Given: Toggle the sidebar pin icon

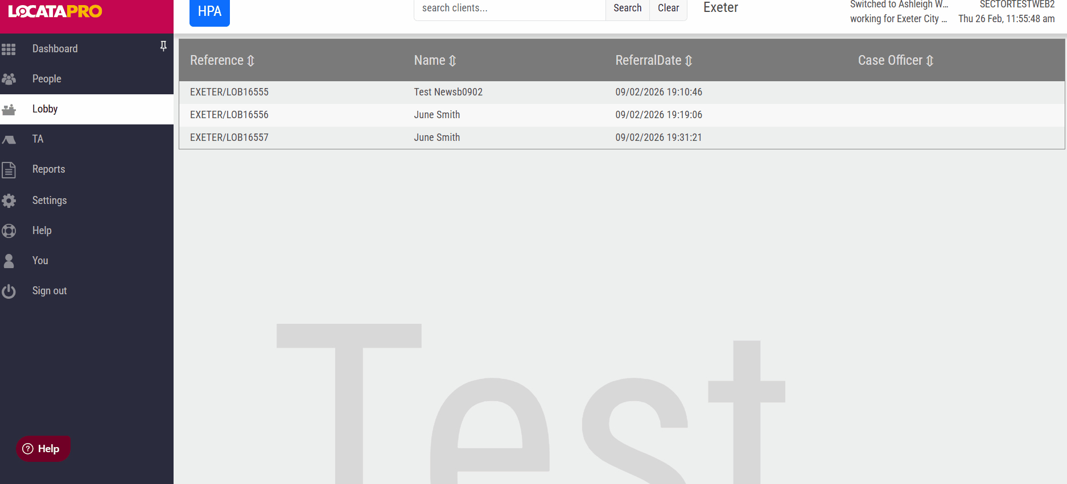Looking at the screenshot, I should coord(163,46).
